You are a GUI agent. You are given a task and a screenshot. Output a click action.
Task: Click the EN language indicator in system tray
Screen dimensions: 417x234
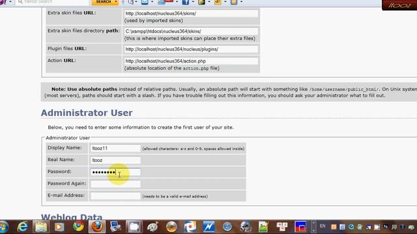point(323,226)
